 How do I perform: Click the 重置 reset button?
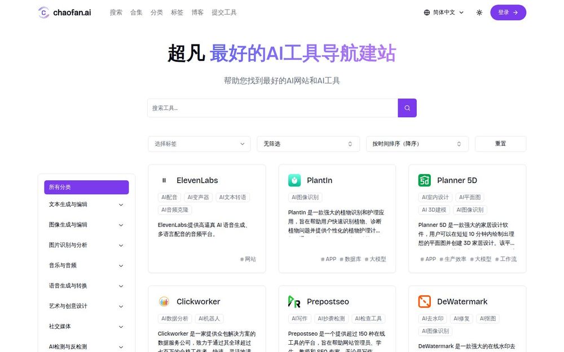(500, 144)
